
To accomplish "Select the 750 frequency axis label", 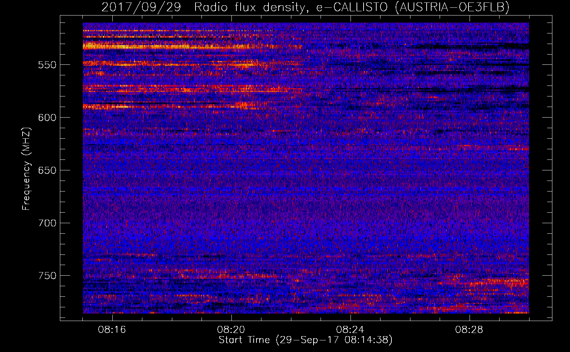I will (47, 276).
